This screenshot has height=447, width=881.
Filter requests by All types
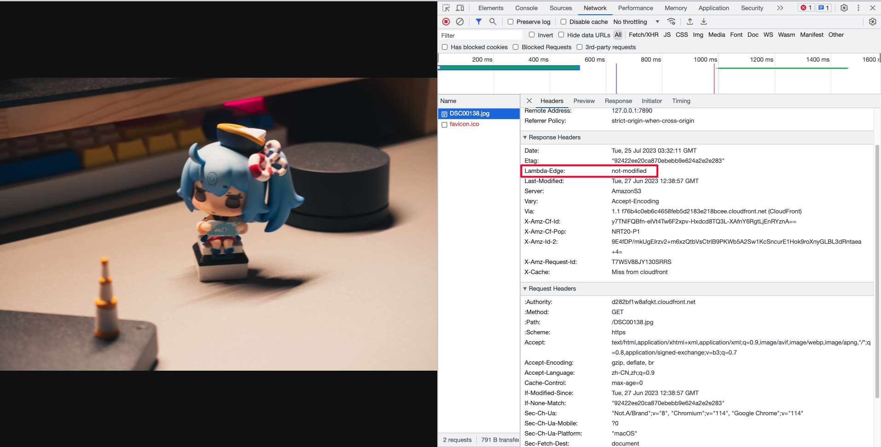pos(618,34)
